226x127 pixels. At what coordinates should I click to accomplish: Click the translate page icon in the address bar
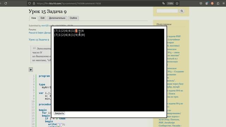click(x=163, y=3)
